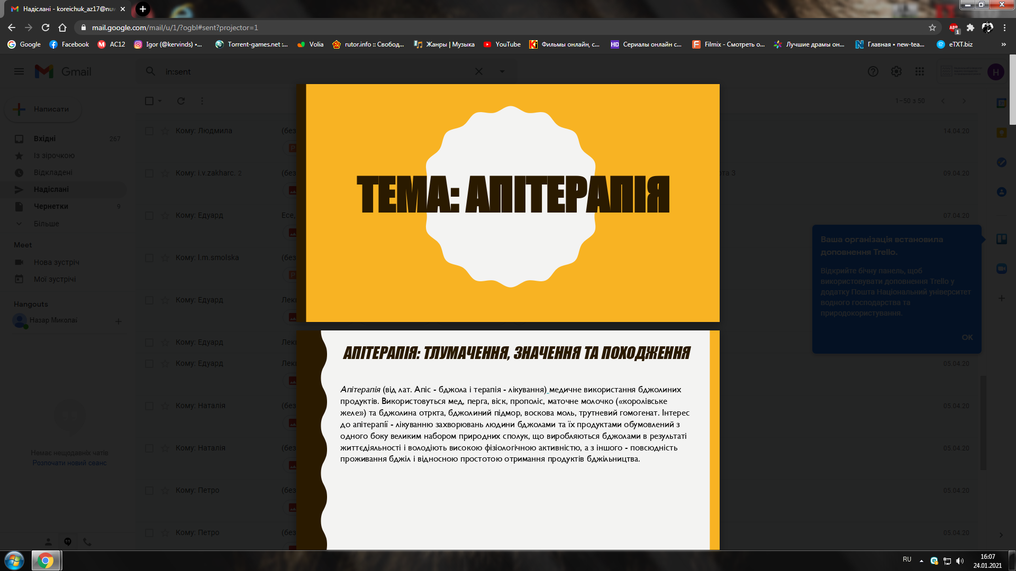Click Розпочати новий сеанс link
1016x571 pixels.
coord(69,463)
